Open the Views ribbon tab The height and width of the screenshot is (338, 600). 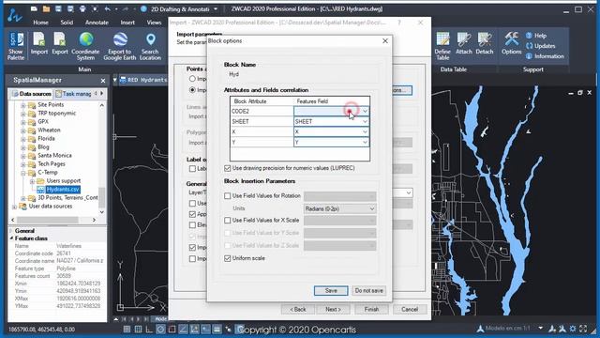(x=154, y=23)
